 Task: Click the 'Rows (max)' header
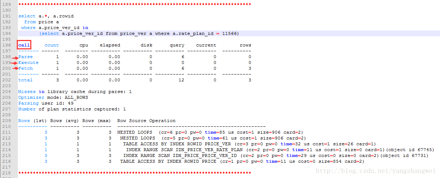point(97,121)
